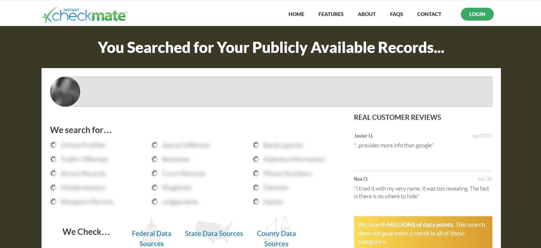Click the loading spinner beside Sexual Offenses
Screen dimensions: 541x248
(155, 145)
